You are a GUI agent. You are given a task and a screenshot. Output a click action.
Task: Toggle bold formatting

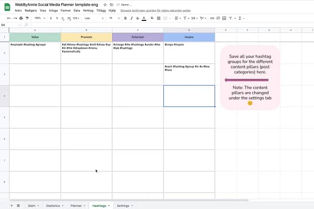tap(126, 18)
